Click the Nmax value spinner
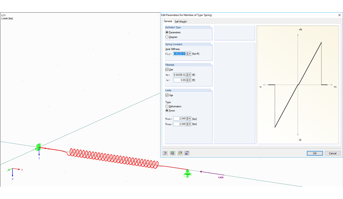Viewport: 343px width, 199px height. [187, 124]
